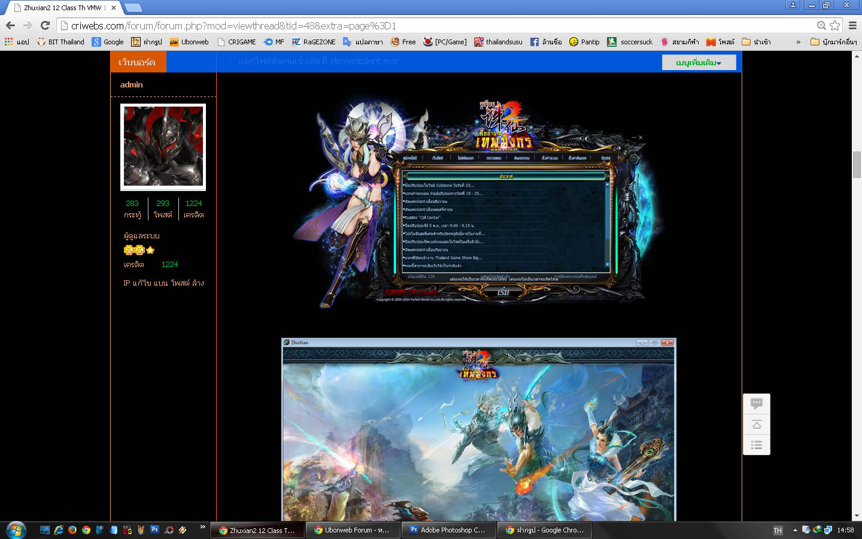Expand hidden quick launch items chevron

pos(203,527)
